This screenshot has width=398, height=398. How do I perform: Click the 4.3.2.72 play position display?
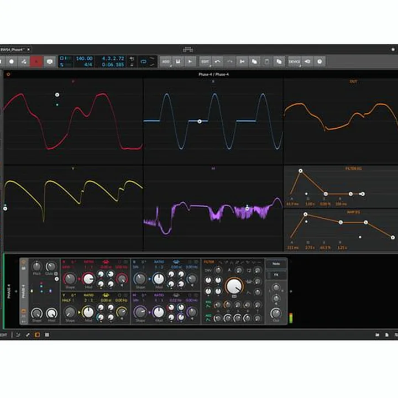(113, 59)
